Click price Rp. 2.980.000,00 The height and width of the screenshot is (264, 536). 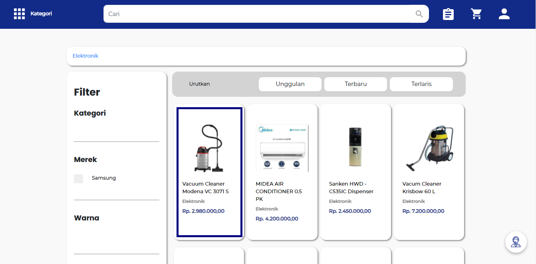(x=203, y=211)
